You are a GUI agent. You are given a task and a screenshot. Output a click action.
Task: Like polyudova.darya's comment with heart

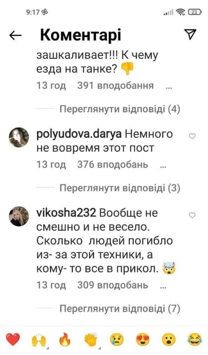[192, 136]
